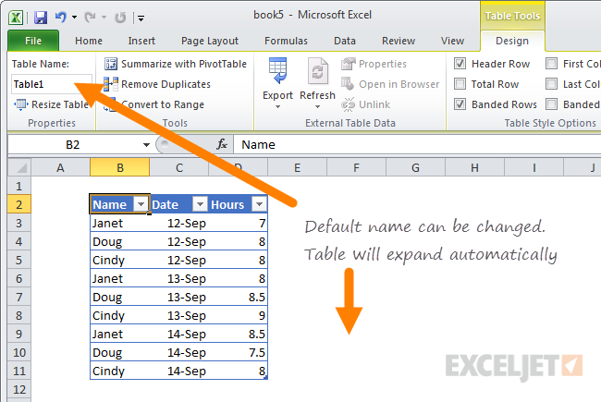Select the Doug cell in row 7
601x402 pixels.
tap(119, 298)
